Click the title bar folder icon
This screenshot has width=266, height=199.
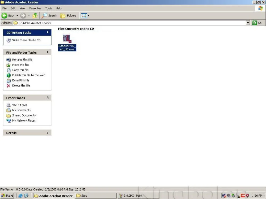click(2, 2)
